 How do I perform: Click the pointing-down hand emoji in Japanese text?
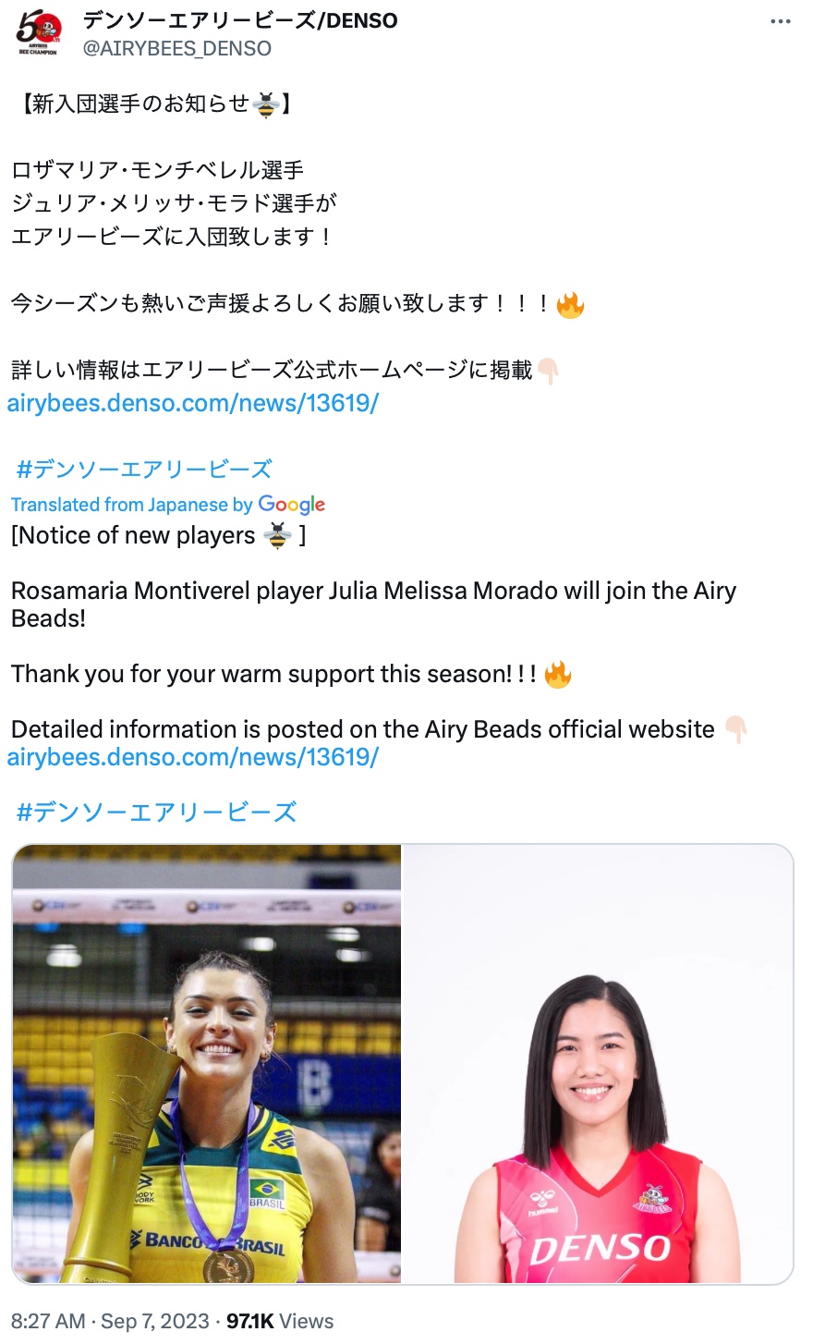548,371
